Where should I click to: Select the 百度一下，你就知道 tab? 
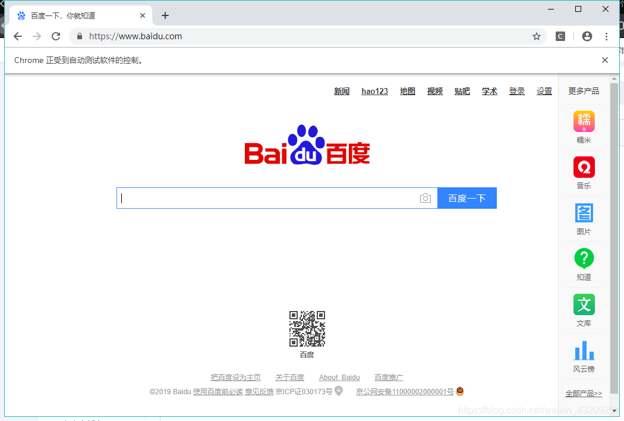click(81, 16)
